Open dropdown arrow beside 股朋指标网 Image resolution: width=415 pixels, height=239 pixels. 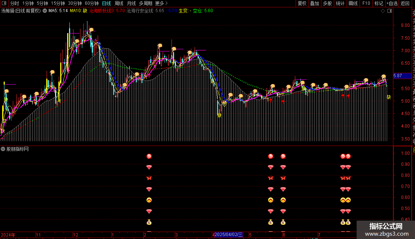click(x=3, y=149)
